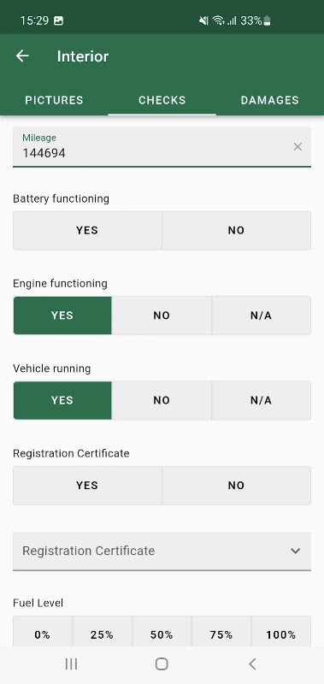Clear the Mileage field with X icon

coord(297,147)
